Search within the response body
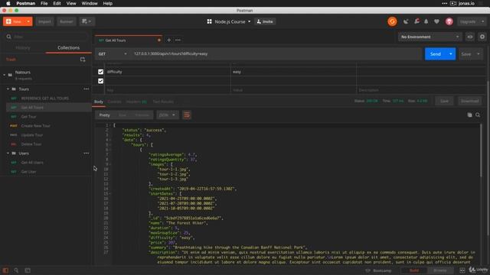 pos(478,115)
